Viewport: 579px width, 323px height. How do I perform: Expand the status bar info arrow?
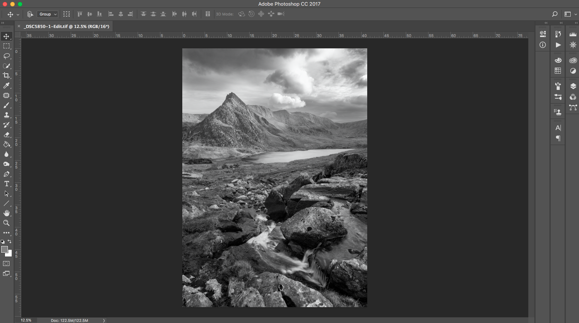[104, 320]
